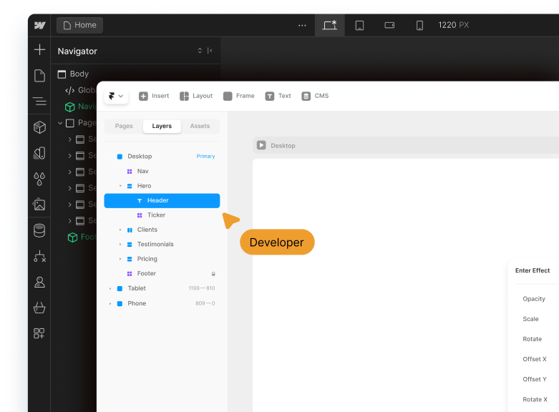
Task: Collapse the Page wrapper chevron in Webflow Navigator
Action: (60, 123)
